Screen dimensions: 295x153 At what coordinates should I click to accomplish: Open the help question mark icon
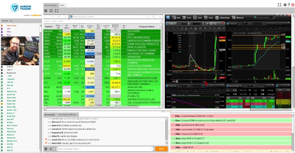(x=289, y=5)
